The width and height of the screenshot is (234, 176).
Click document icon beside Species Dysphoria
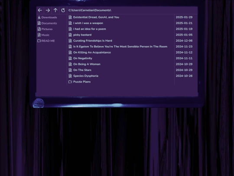[x=70, y=76]
